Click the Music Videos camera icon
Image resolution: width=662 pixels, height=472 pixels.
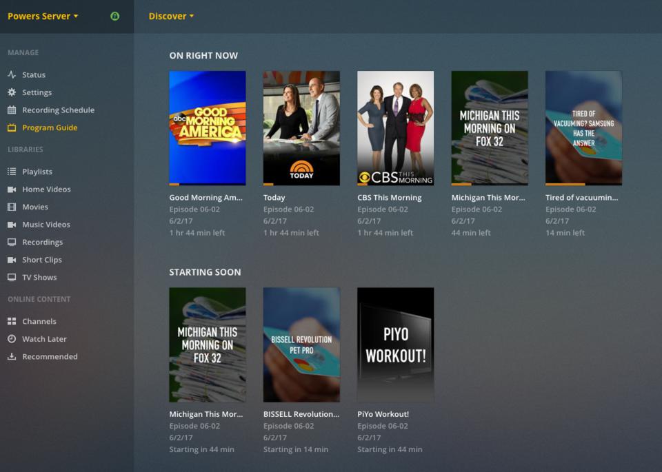pyautogui.click(x=12, y=225)
